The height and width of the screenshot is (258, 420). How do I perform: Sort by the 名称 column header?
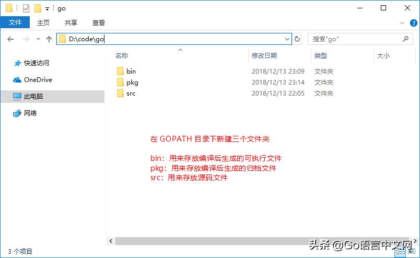point(122,56)
